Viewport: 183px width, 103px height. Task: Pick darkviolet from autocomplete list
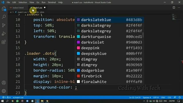pos(109,42)
